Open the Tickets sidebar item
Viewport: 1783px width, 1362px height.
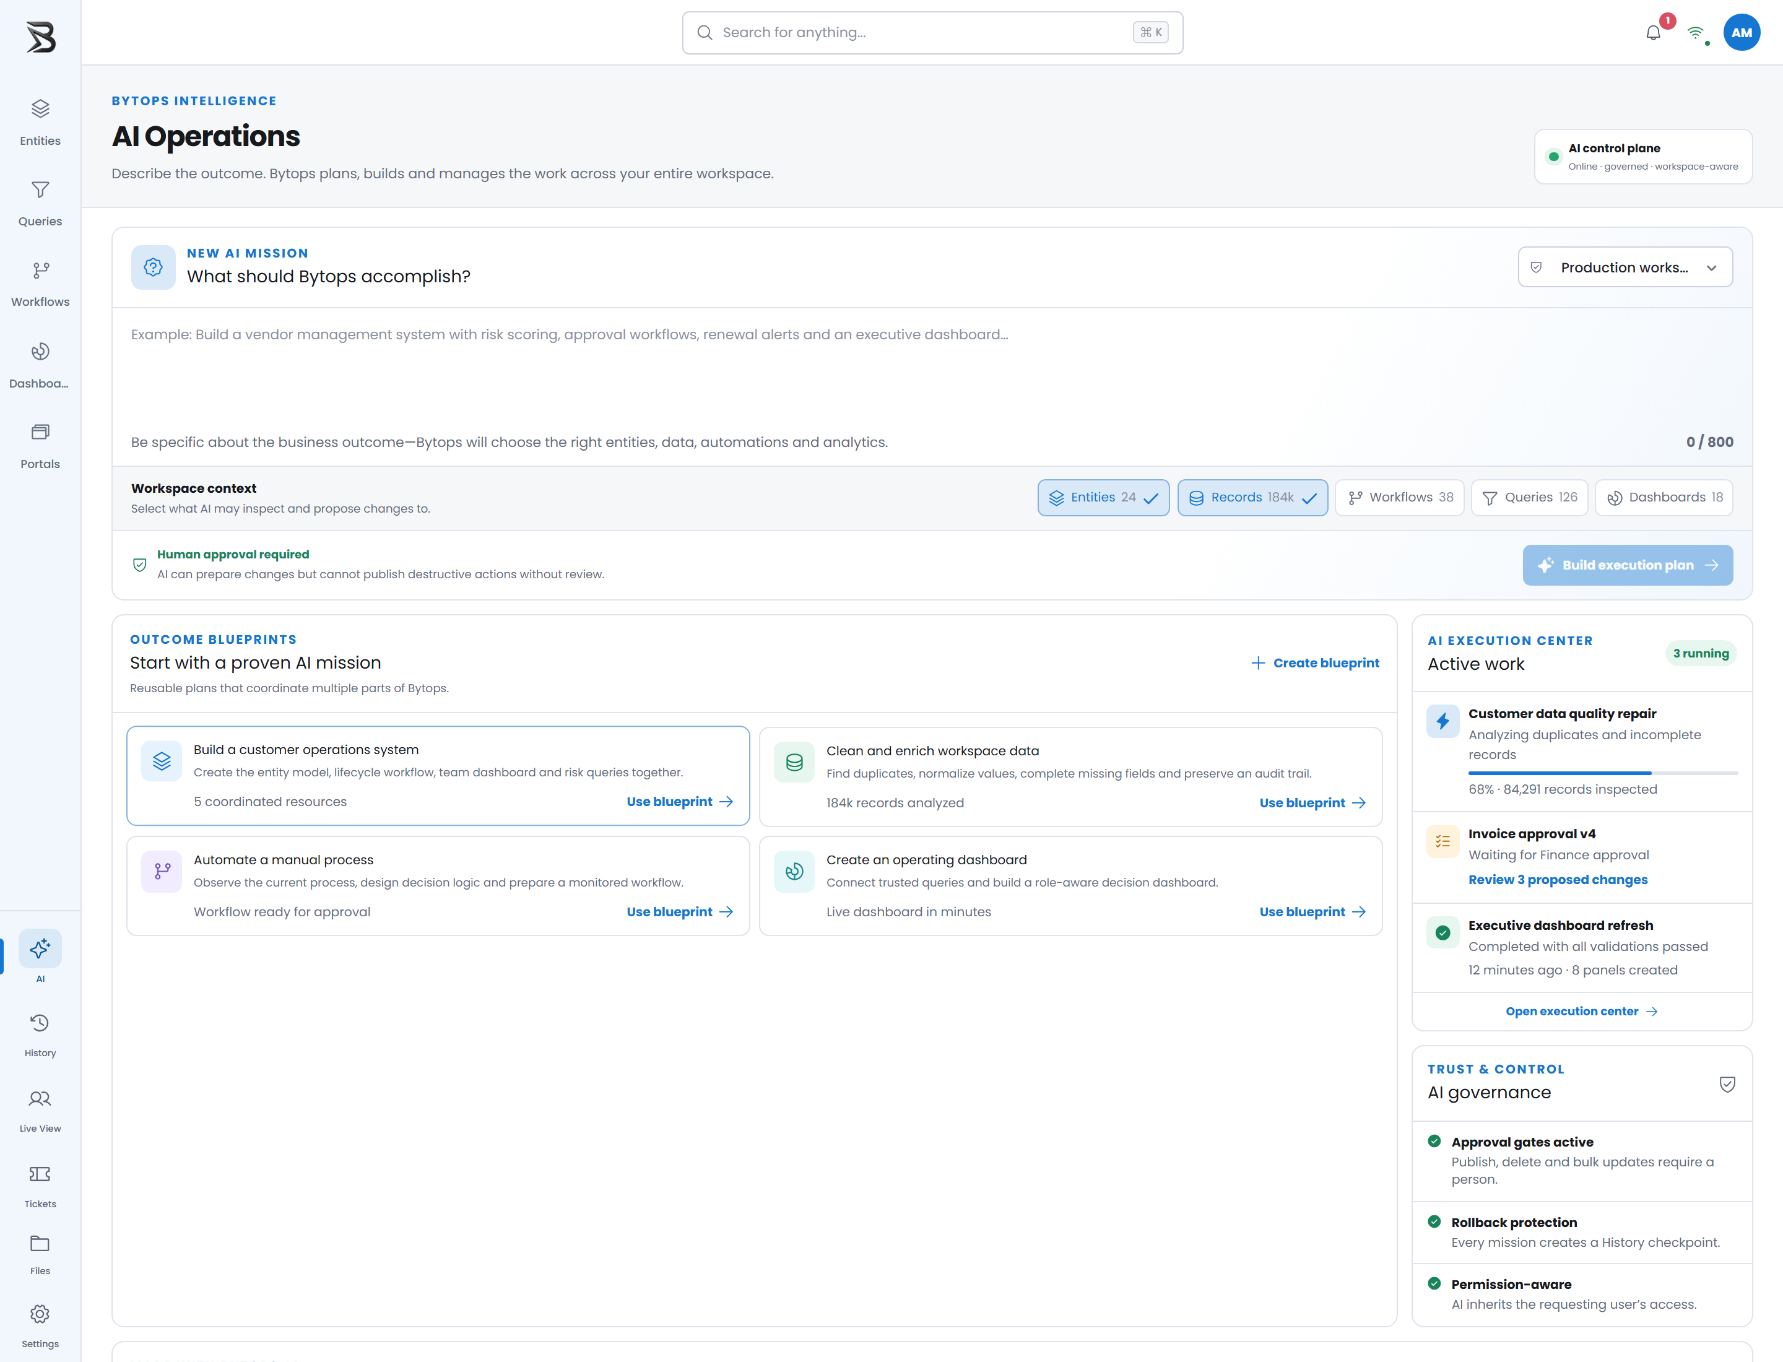(40, 1186)
